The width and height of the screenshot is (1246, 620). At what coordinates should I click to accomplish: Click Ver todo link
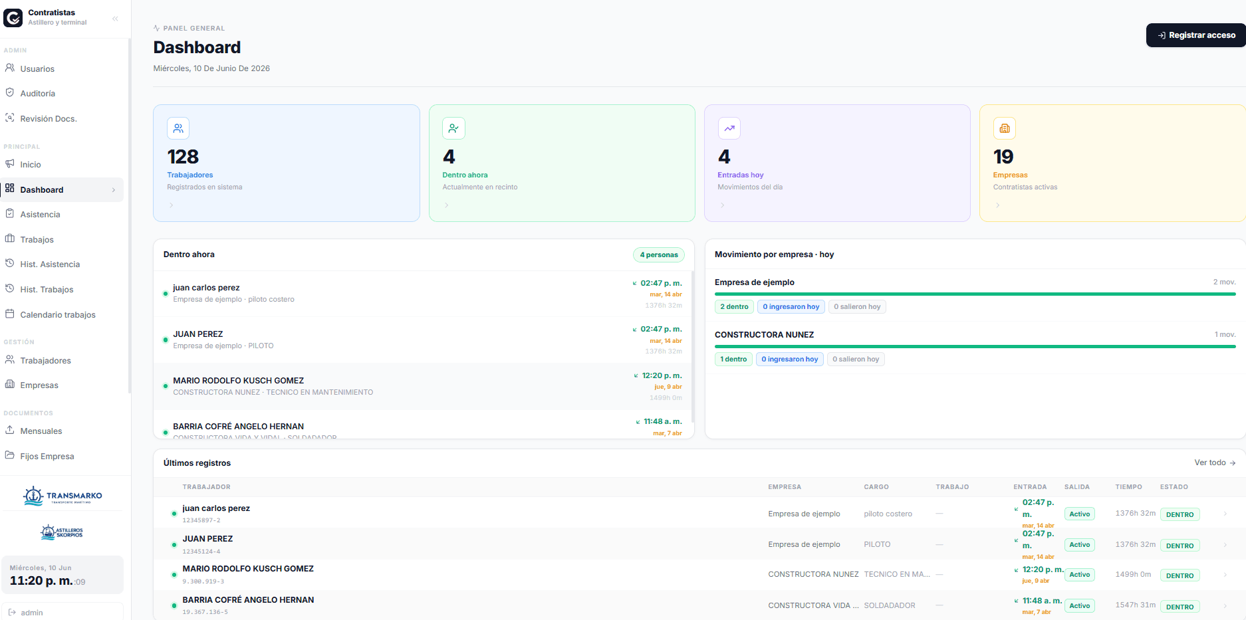click(1215, 463)
